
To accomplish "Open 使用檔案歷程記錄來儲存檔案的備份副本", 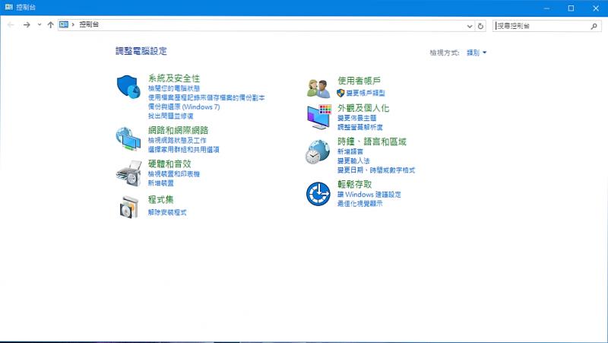I will pyautogui.click(x=206, y=98).
